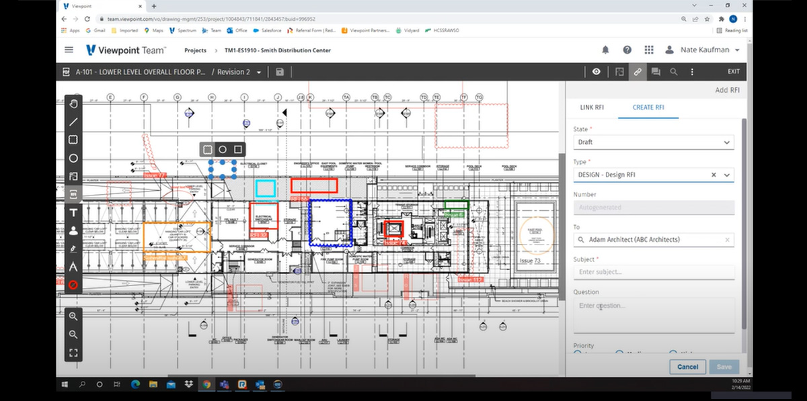The height and width of the screenshot is (401, 807).
Task: Switch to the LINK RFI tab
Action: 592,107
